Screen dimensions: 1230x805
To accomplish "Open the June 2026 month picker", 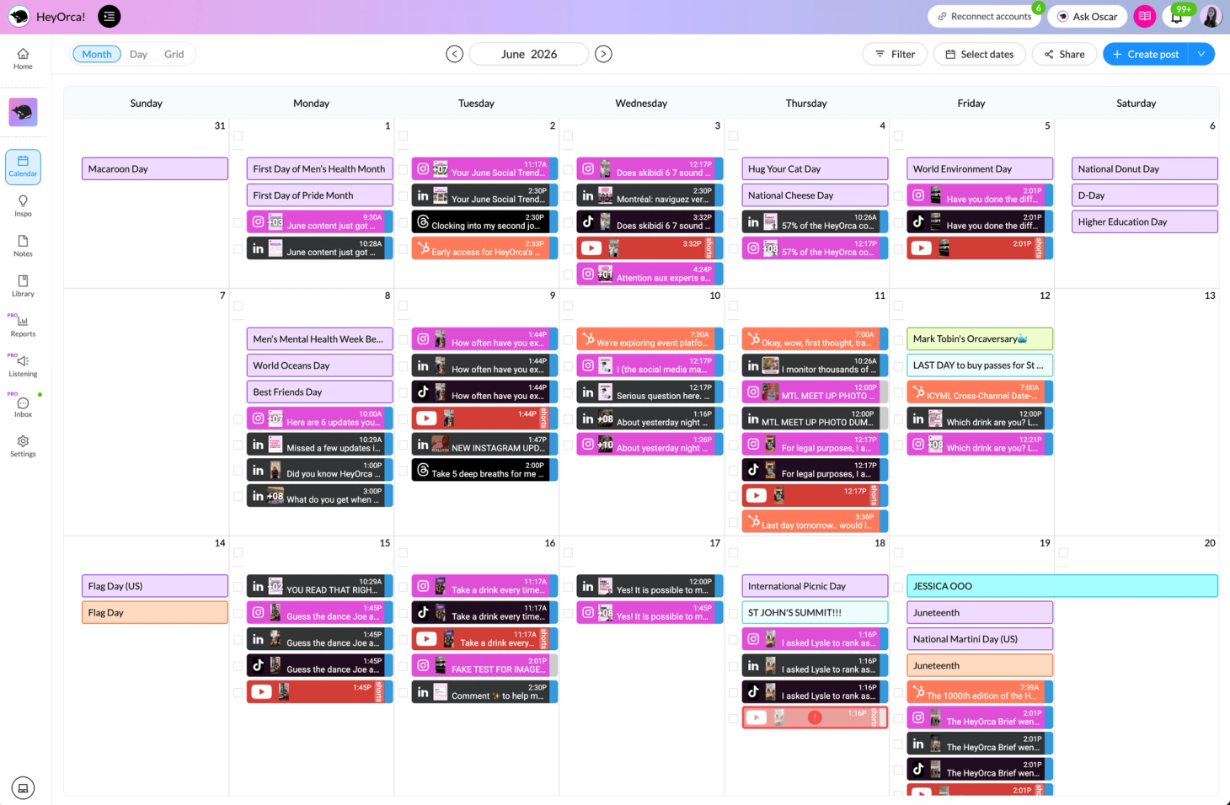I will click(529, 54).
